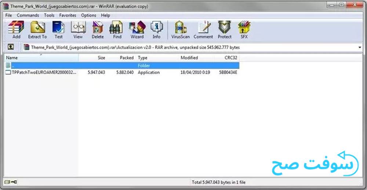Click the Total 5.947.043 bytes status text
Viewport: 367px width, 190px height.
click(219, 182)
